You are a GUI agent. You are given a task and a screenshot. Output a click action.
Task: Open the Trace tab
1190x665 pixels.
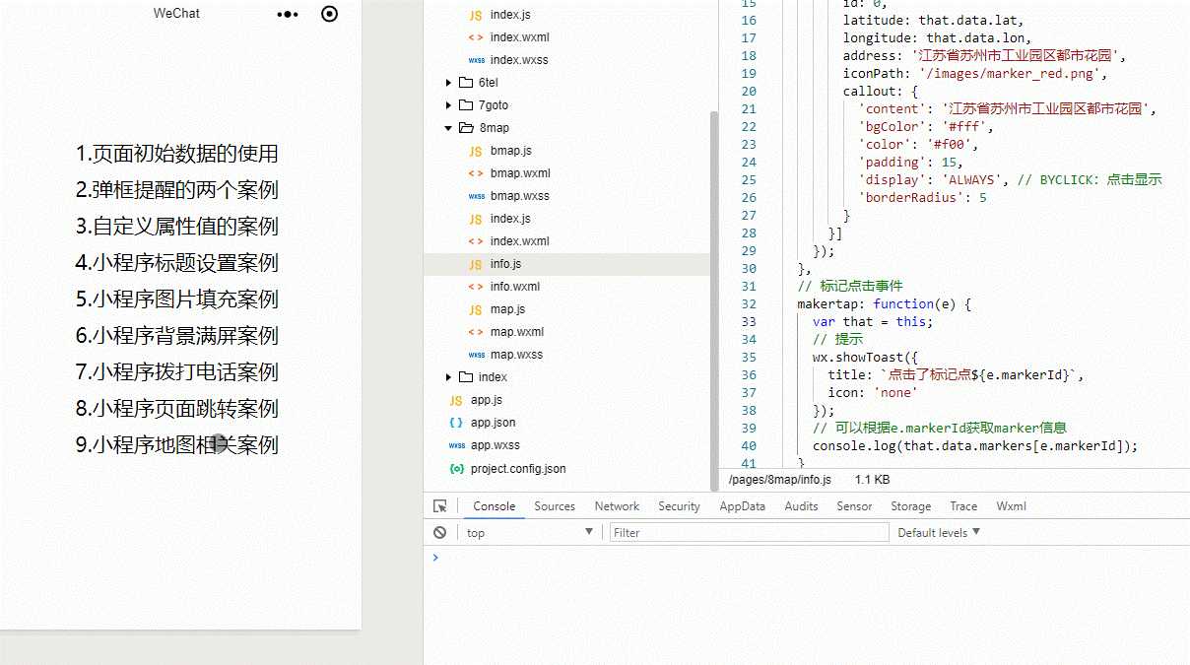coord(964,506)
